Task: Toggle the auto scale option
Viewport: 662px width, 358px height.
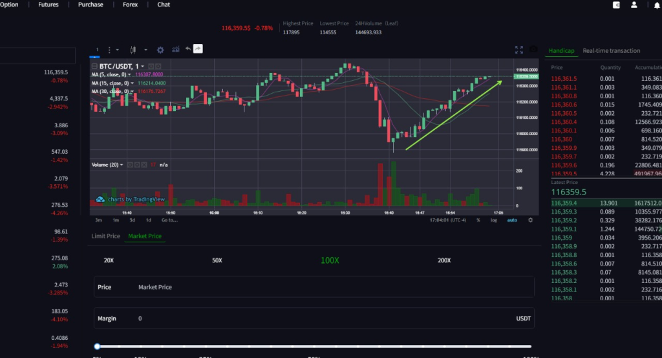Action: [512, 220]
